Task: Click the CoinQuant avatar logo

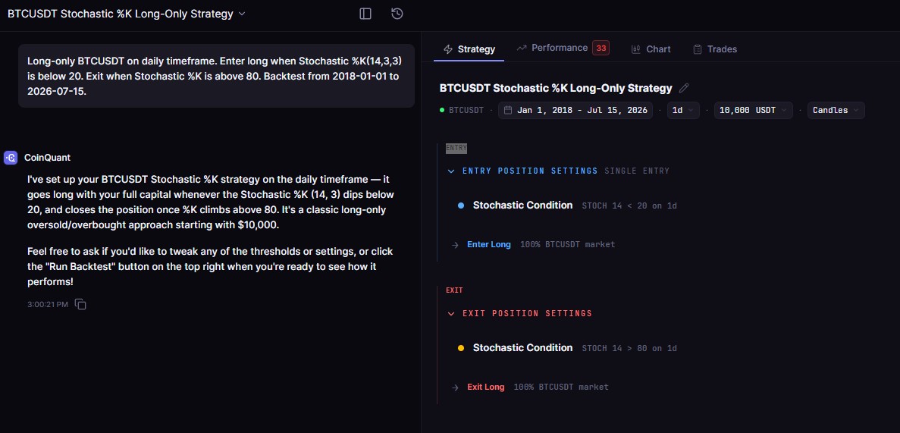Action: (x=11, y=157)
